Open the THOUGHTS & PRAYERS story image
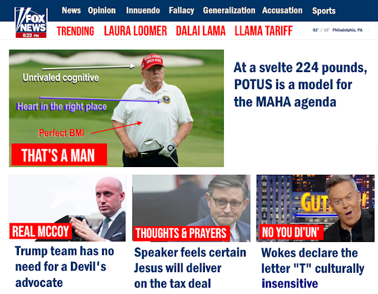 pos(191,208)
